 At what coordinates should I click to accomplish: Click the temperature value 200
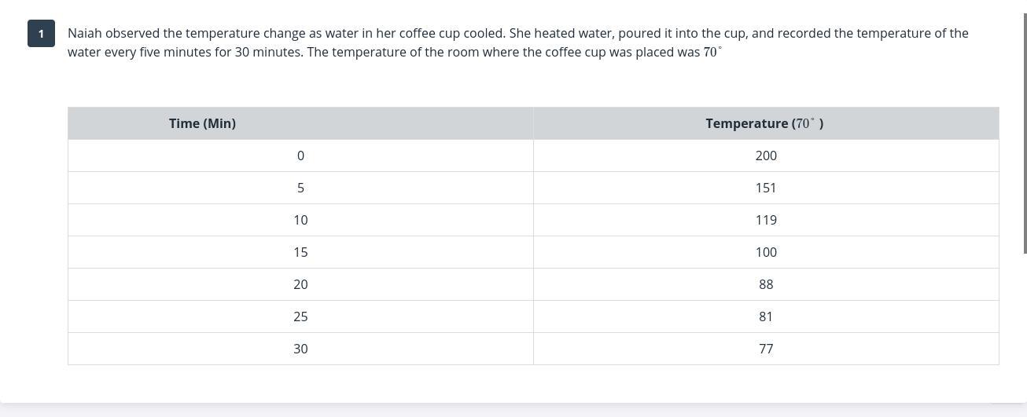[766, 155]
